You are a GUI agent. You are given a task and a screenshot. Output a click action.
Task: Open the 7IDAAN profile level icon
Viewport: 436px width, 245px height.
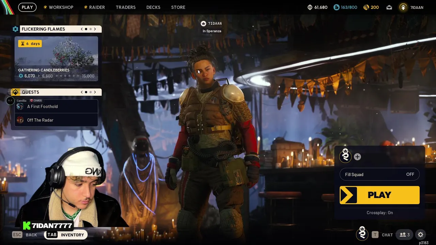[403, 7]
